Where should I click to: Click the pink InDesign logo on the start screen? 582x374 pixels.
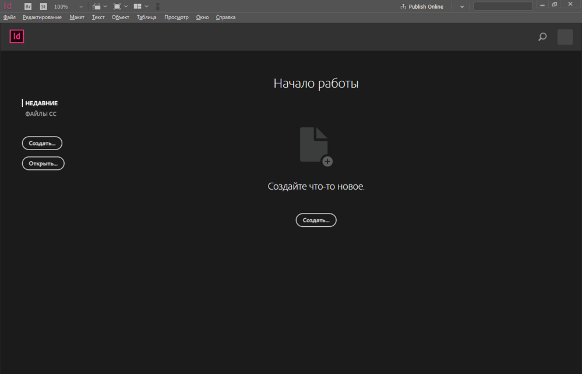(17, 37)
